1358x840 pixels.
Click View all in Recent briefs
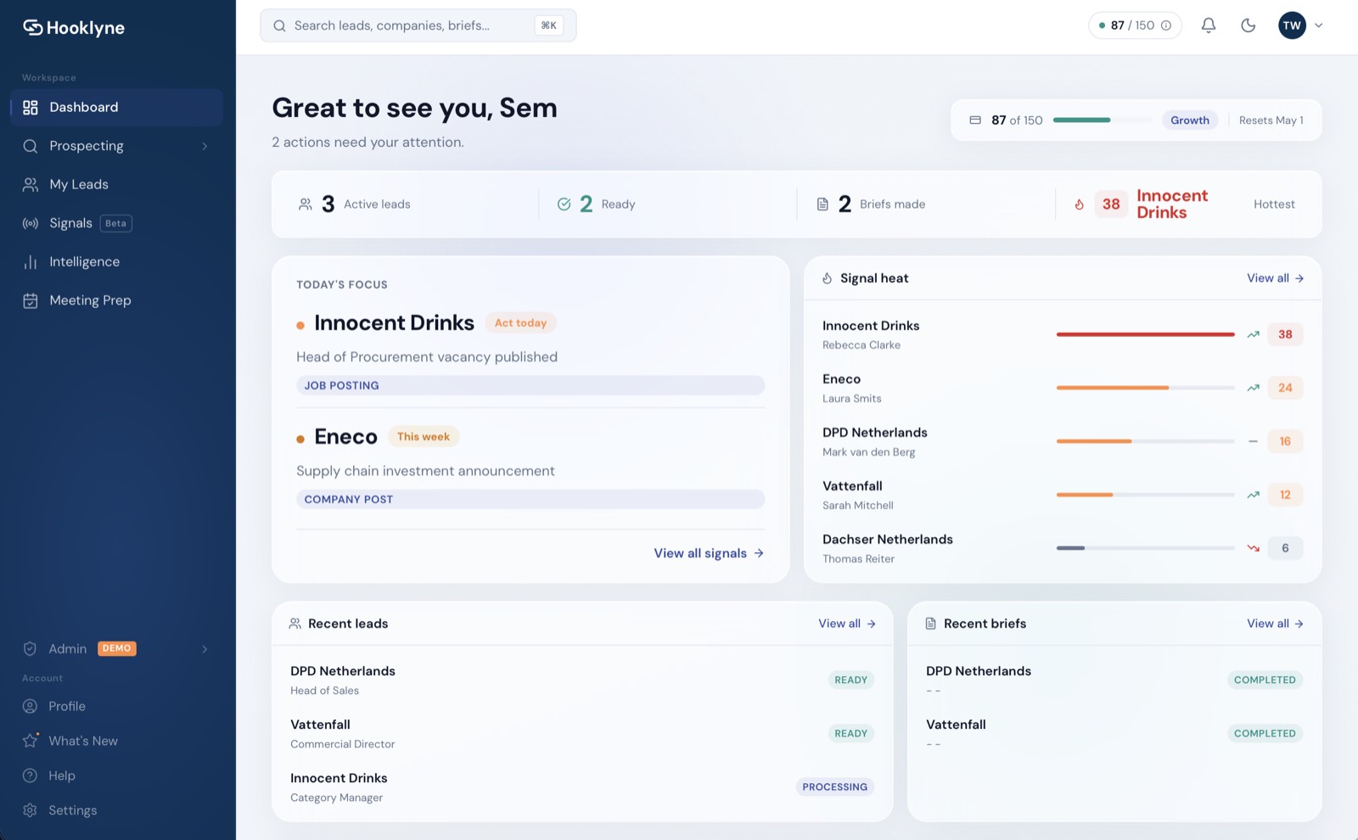pyautogui.click(x=1275, y=624)
